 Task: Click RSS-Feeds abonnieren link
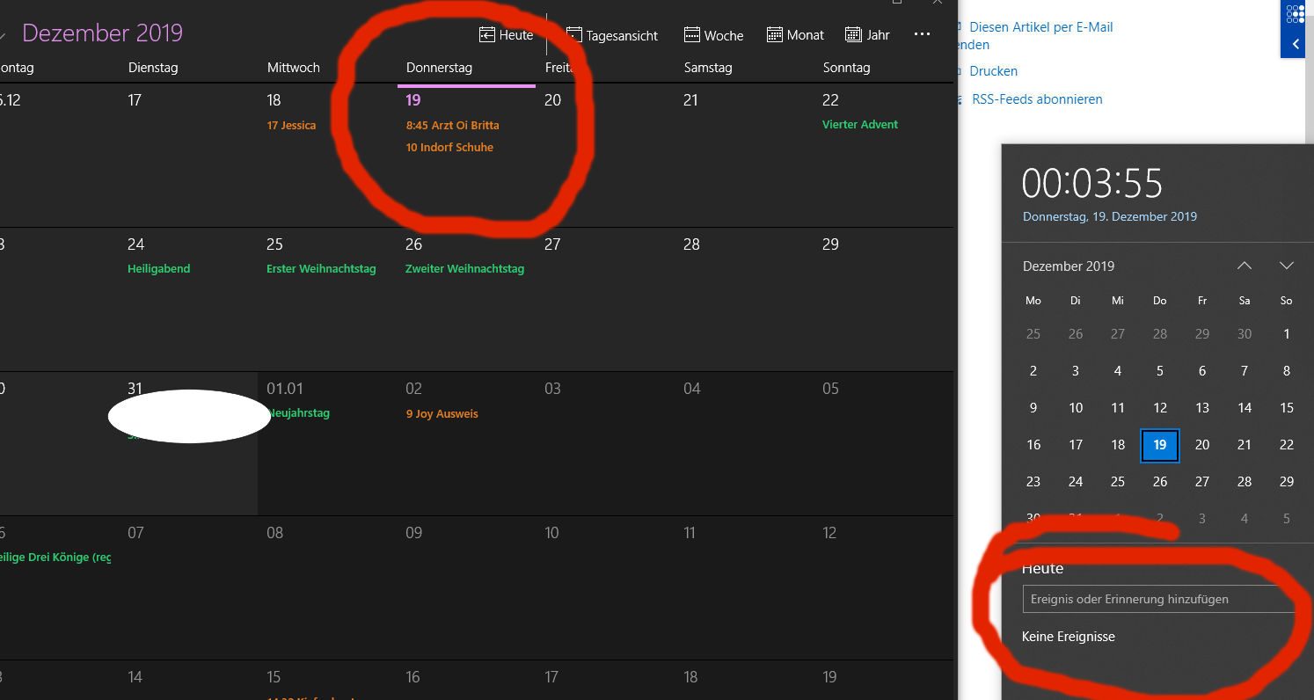1037,99
